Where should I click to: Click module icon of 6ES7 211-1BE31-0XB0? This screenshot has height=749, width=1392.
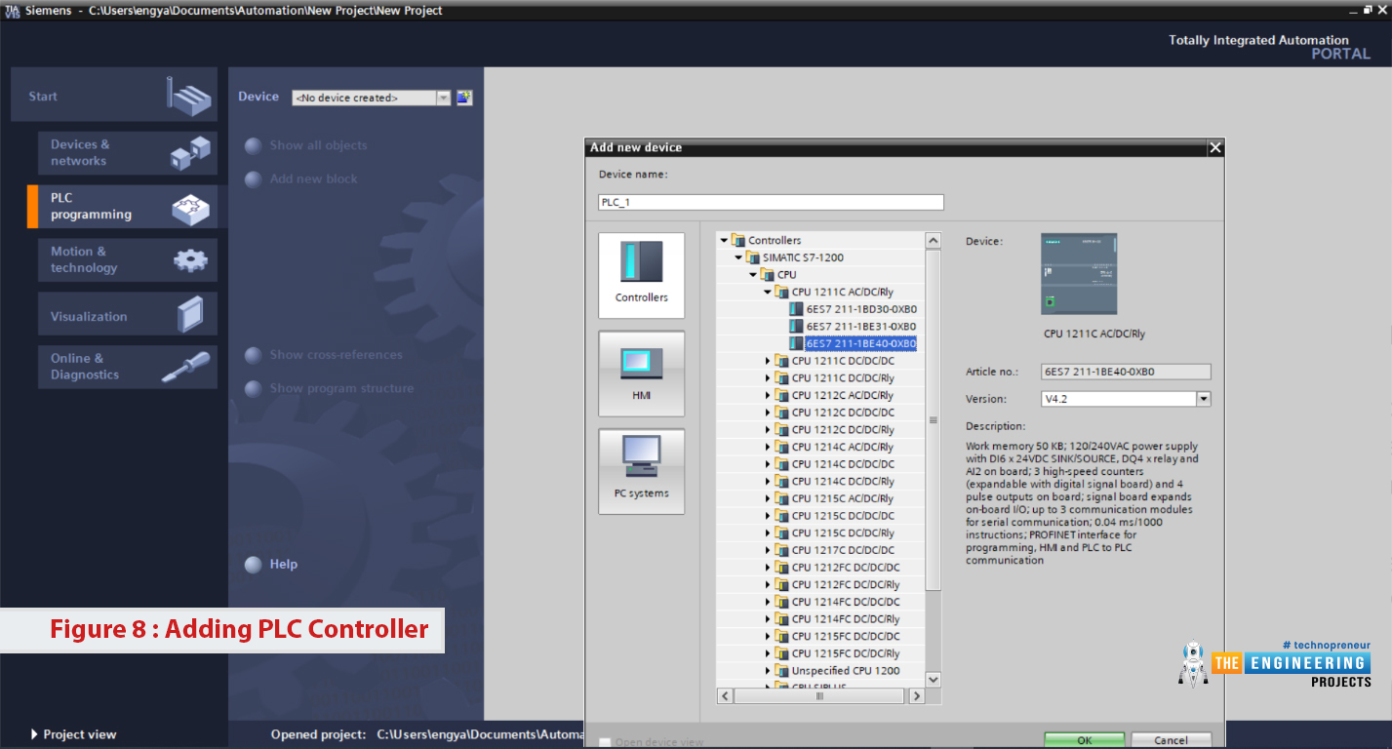click(x=797, y=326)
